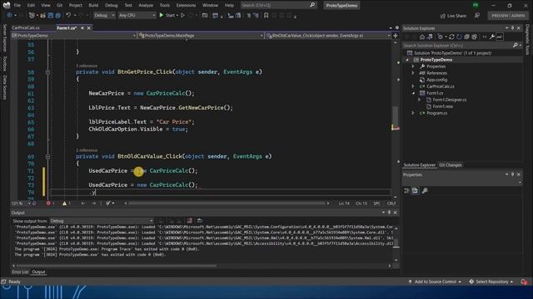Screen dimensions: 533x299
Task: Switch to the CarPriceCalc.cs editor tab
Action: tap(26, 28)
